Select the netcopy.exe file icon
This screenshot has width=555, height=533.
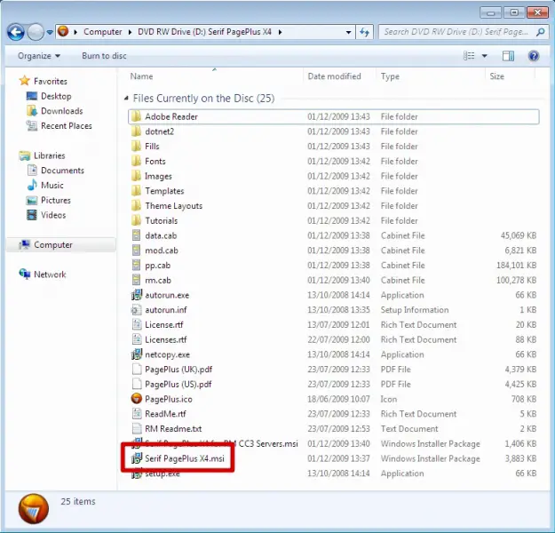click(x=137, y=354)
